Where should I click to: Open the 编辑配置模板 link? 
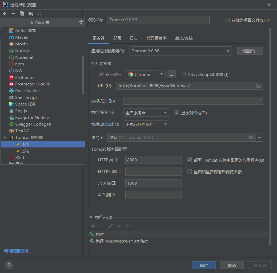18,251
